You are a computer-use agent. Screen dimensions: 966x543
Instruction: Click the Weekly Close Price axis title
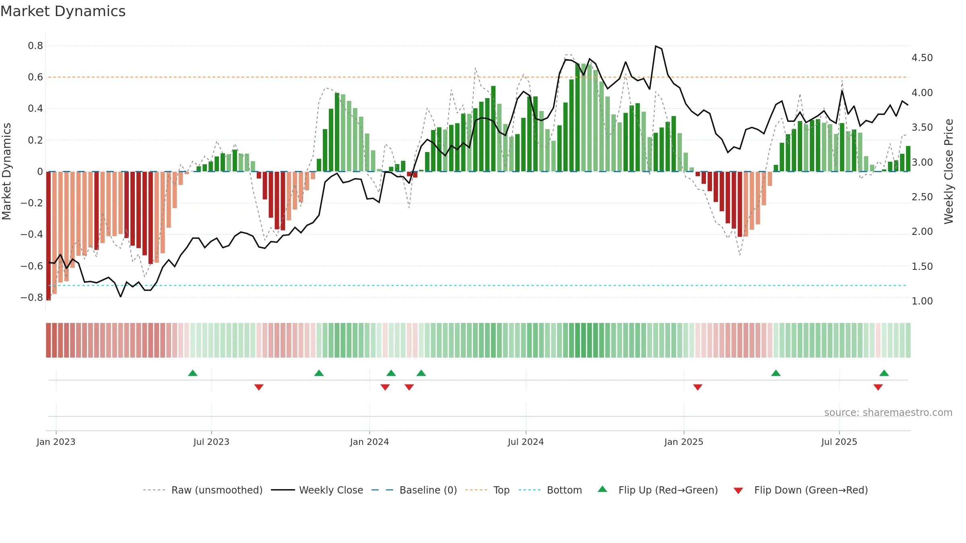tap(949, 171)
